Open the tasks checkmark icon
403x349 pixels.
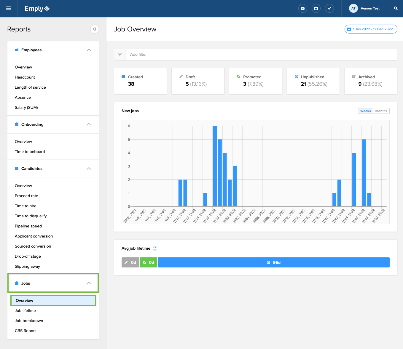329,8
